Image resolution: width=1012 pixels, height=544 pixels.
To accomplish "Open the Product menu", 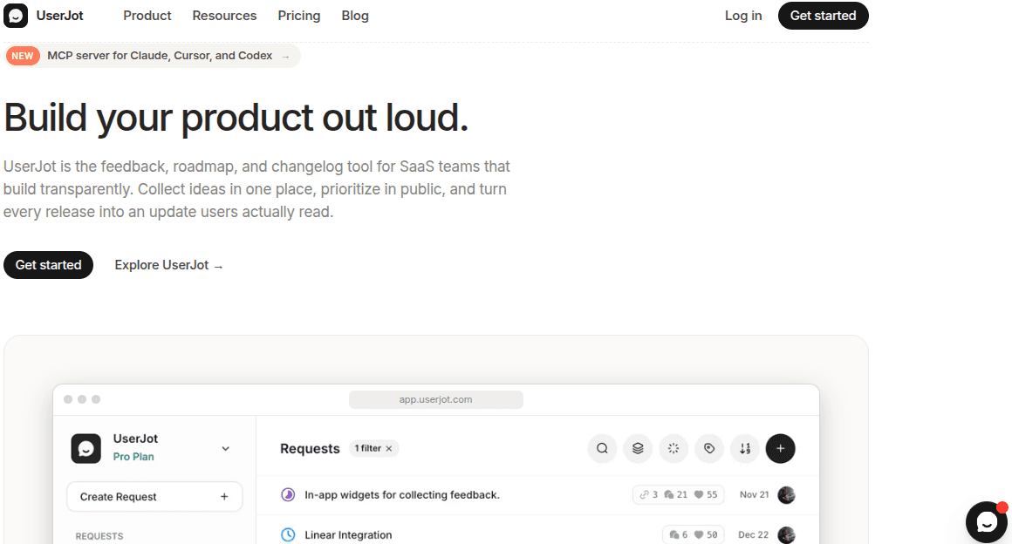I will point(147,16).
